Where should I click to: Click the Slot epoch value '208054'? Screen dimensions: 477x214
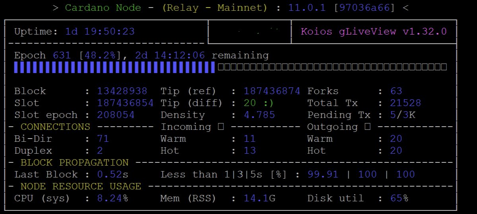(x=116, y=115)
